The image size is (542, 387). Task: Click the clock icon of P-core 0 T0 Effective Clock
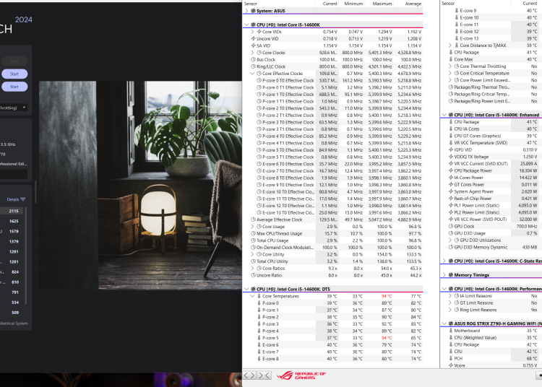point(259,80)
